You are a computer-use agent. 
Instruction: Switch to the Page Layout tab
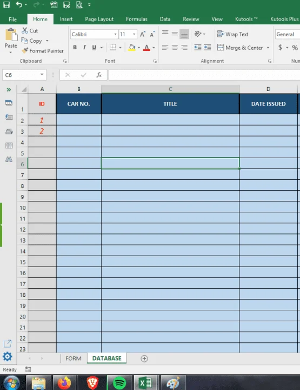tap(99, 19)
